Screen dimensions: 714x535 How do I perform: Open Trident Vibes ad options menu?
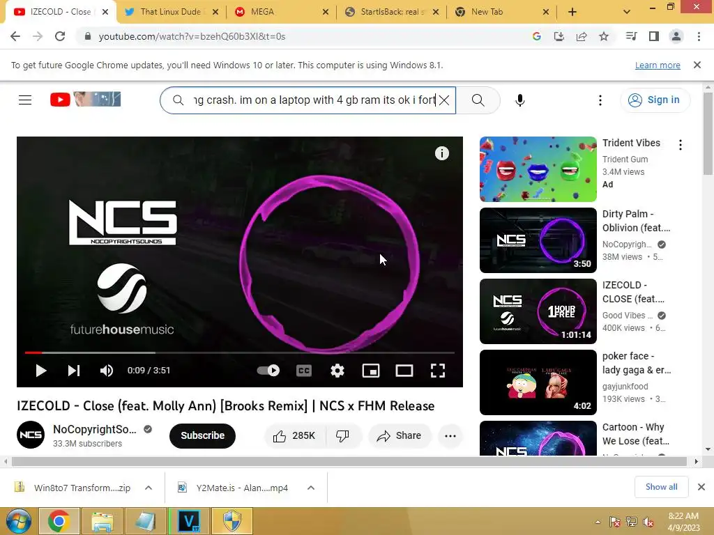pyautogui.click(x=681, y=145)
